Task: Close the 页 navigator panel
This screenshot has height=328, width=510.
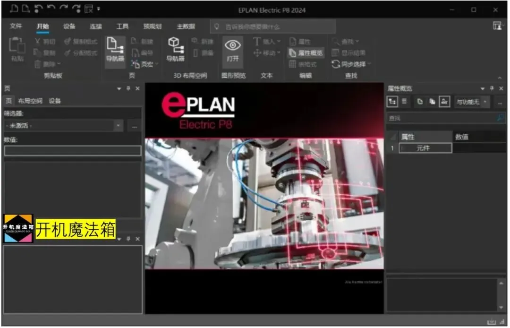Action: tap(138, 88)
